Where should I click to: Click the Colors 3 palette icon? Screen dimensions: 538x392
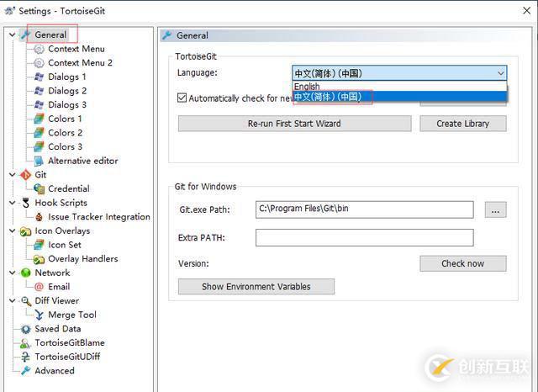(x=40, y=147)
